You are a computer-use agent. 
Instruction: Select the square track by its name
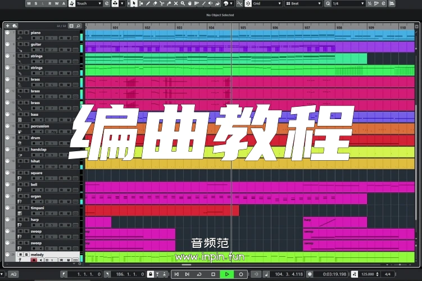(x=37, y=173)
